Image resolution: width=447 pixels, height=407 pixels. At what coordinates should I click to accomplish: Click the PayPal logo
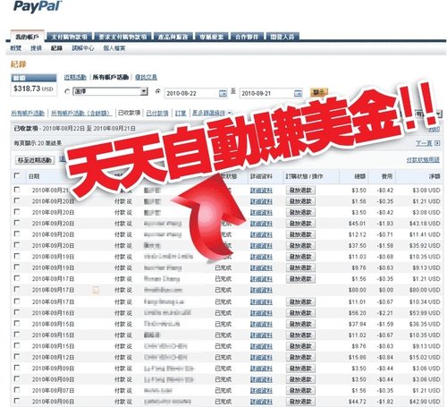pos(38,6)
